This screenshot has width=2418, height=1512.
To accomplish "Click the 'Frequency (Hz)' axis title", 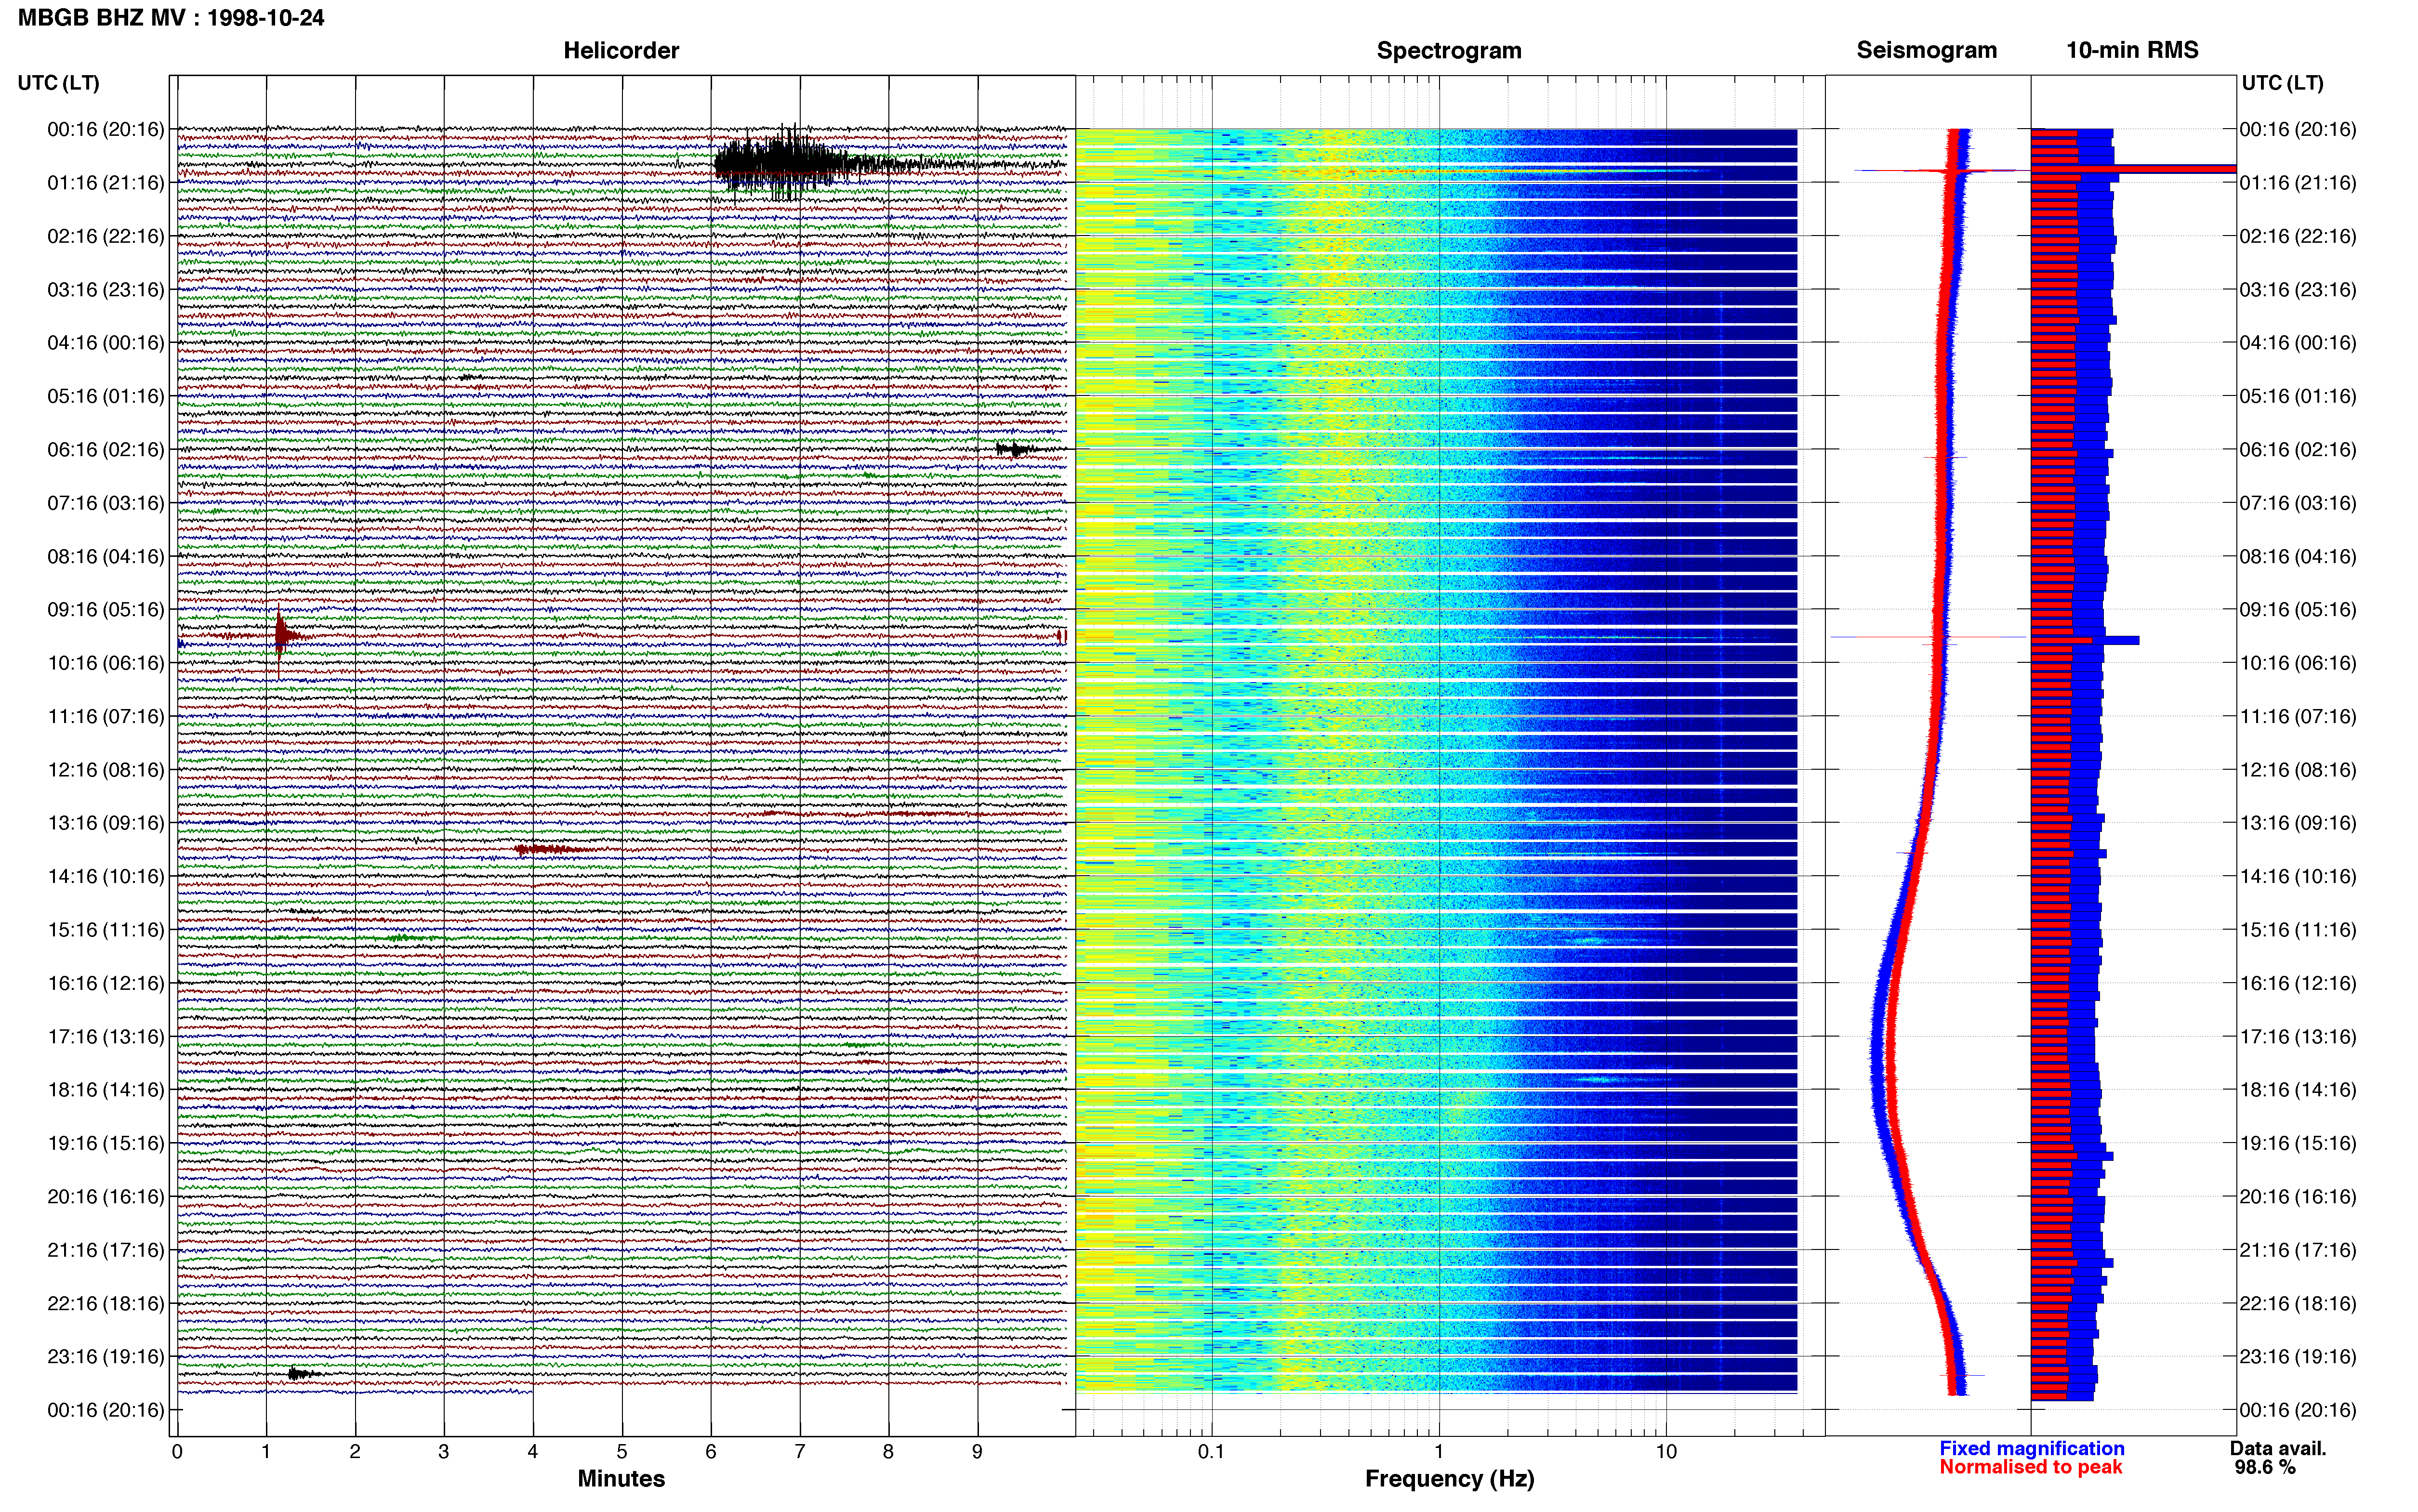I will click(x=1449, y=1479).
